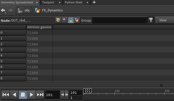Play animation in reverse

14,95
